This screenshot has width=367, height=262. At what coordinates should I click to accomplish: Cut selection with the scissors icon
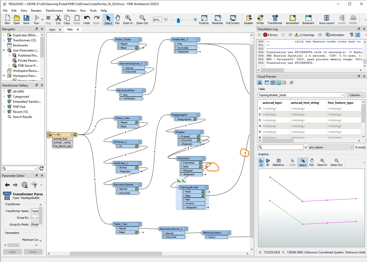(58, 20)
